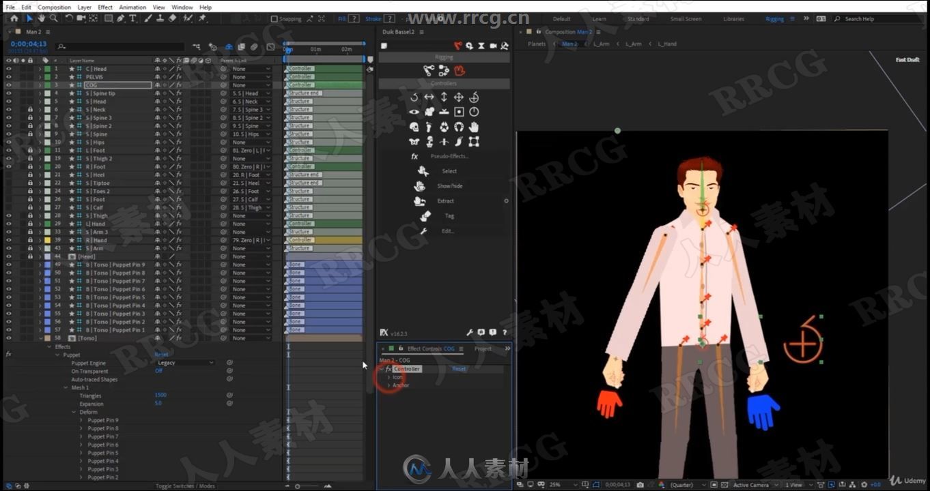Select the Hand tool
Screen dimensions: 930x491
41,18
